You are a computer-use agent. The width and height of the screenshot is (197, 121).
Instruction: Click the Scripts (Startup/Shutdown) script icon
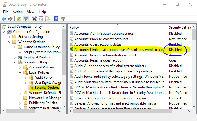point(20,52)
